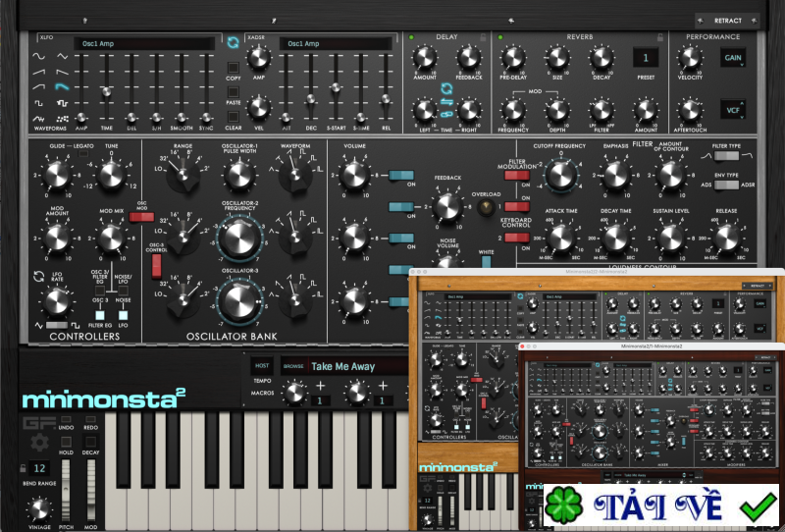Screen dimensions: 785x532
Task: Toggle oscillator-1 volume blue ON switch
Action: tap(401, 176)
